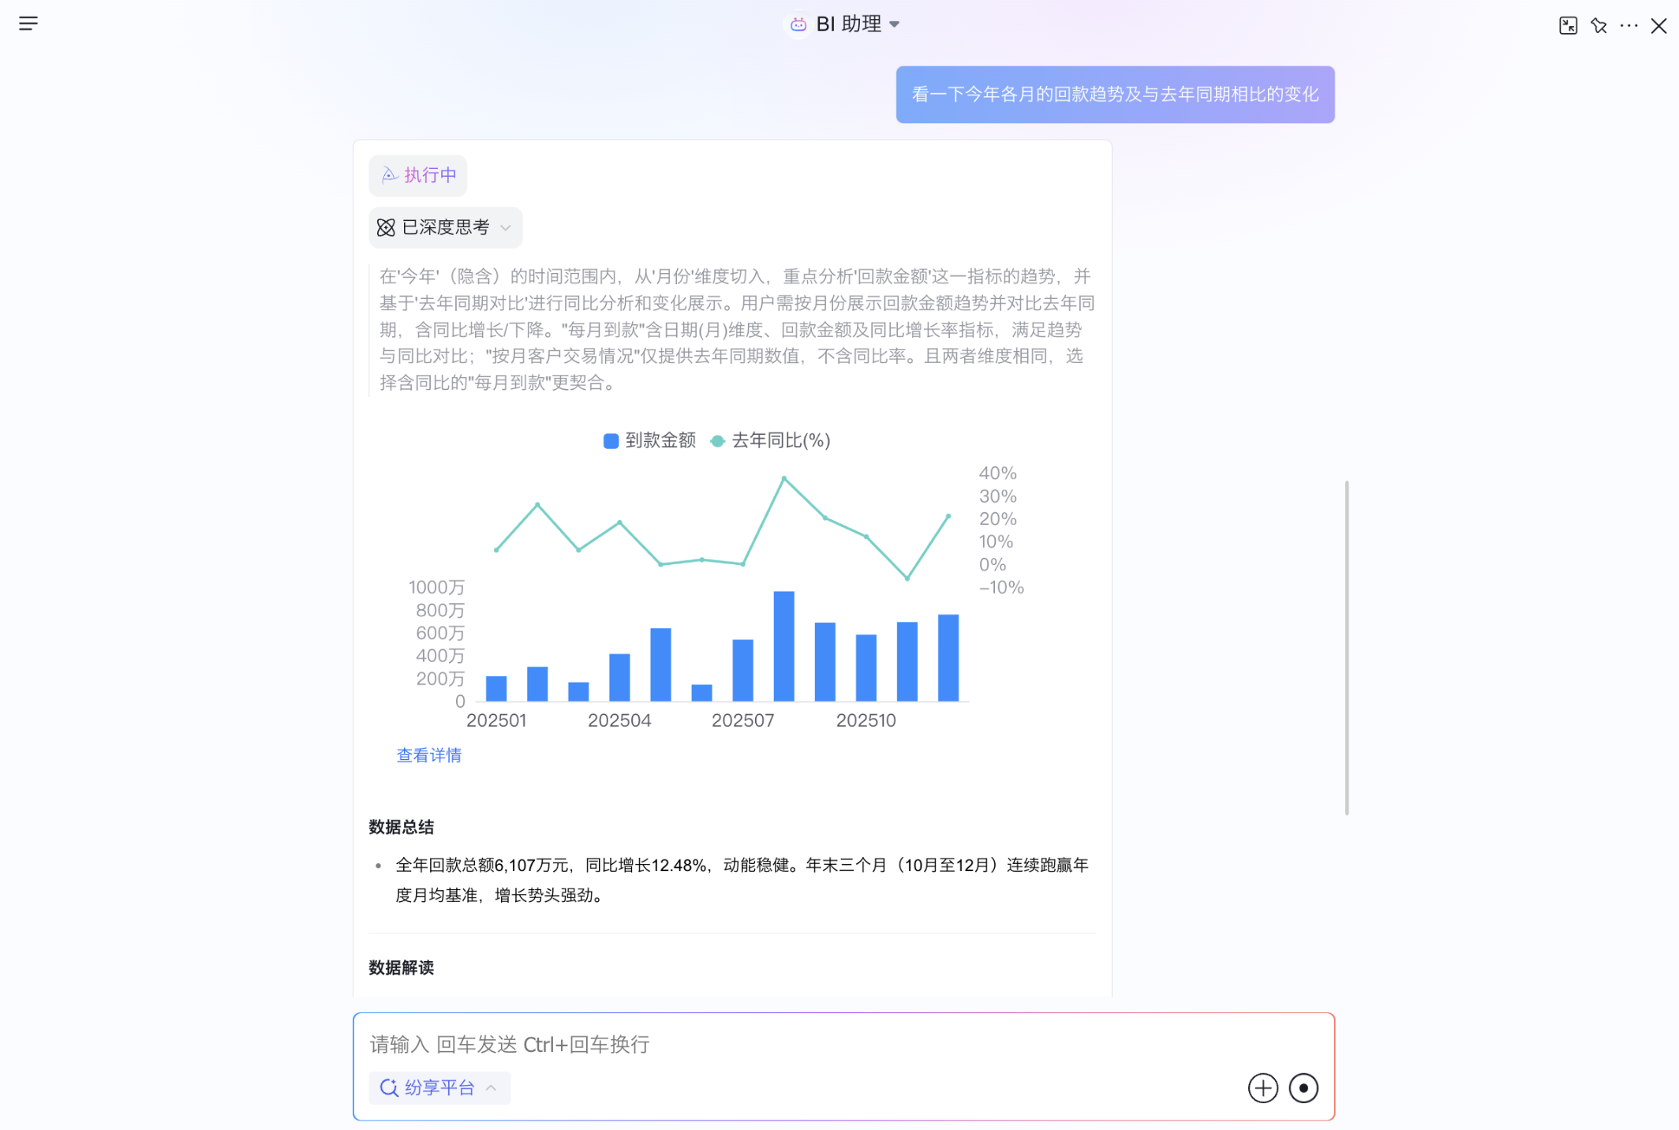This screenshot has height=1130, width=1679.
Task: Click the plus add attachment icon
Action: 1262,1088
